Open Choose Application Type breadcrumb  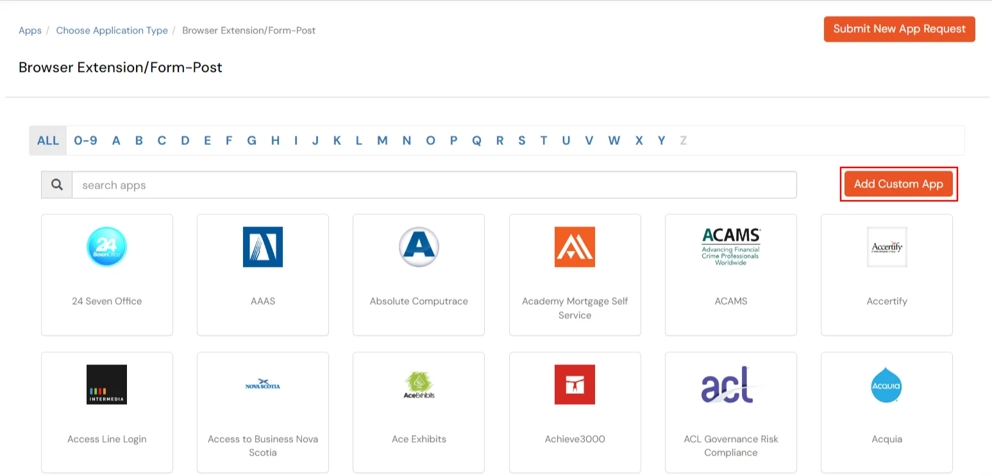click(112, 30)
